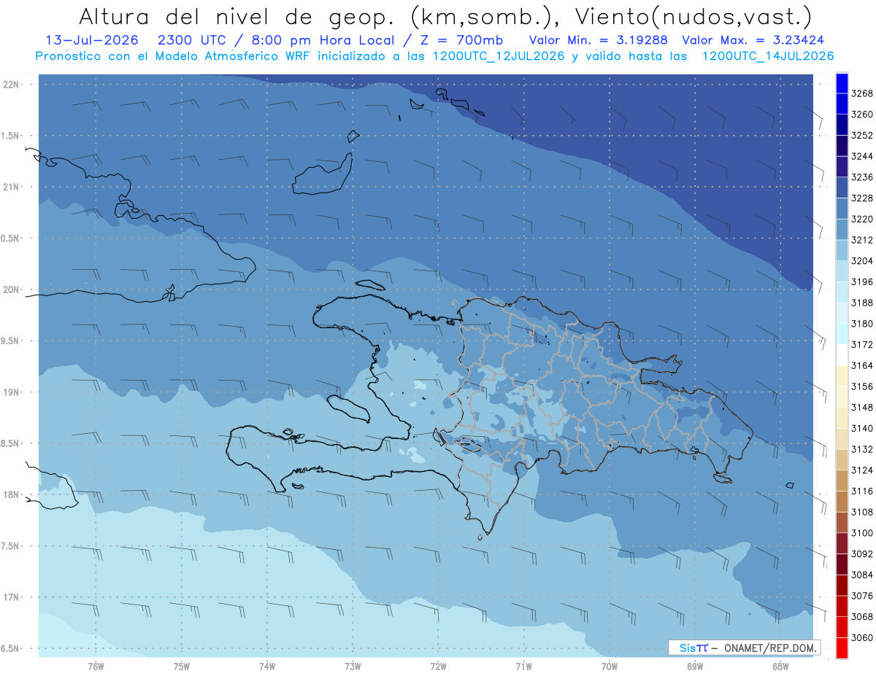Image resolution: width=876 pixels, height=676 pixels.
Task: Click the 74W longitude label
Action: pyautogui.click(x=267, y=666)
